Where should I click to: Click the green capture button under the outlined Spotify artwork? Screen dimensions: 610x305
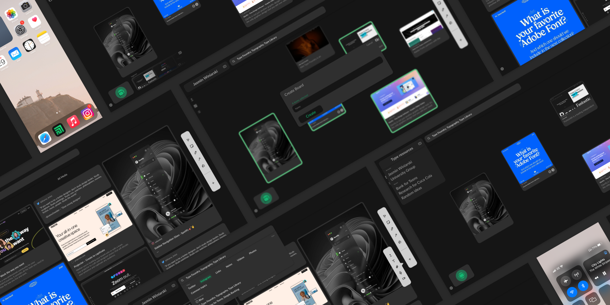(x=266, y=199)
